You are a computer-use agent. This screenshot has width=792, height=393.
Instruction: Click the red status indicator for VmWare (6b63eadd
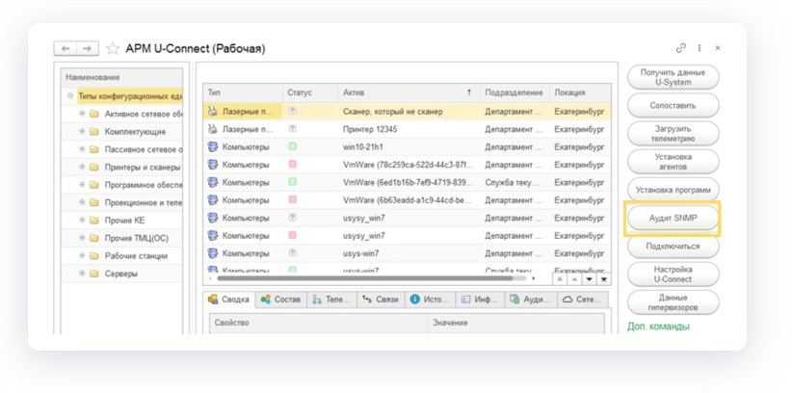(x=293, y=199)
